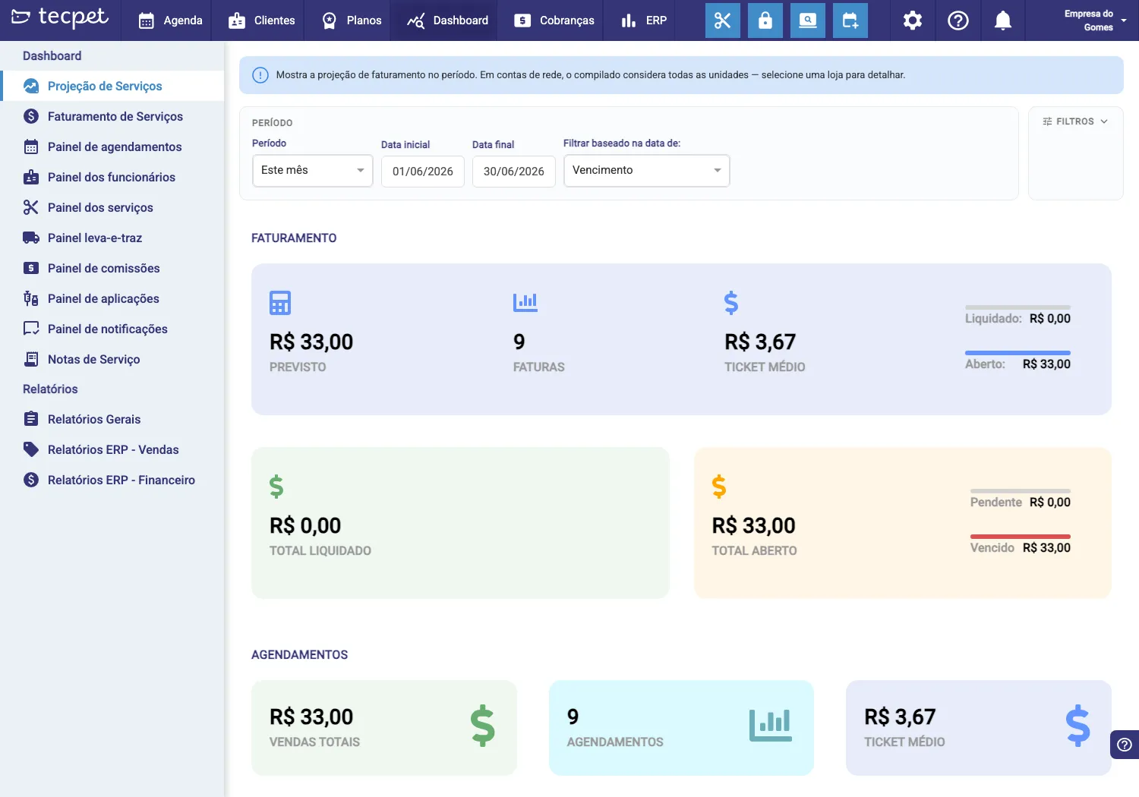This screenshot has height=797, width=1139.
Task: Click the bar chart icon above Faturas
Action: (x=525, y=302)
